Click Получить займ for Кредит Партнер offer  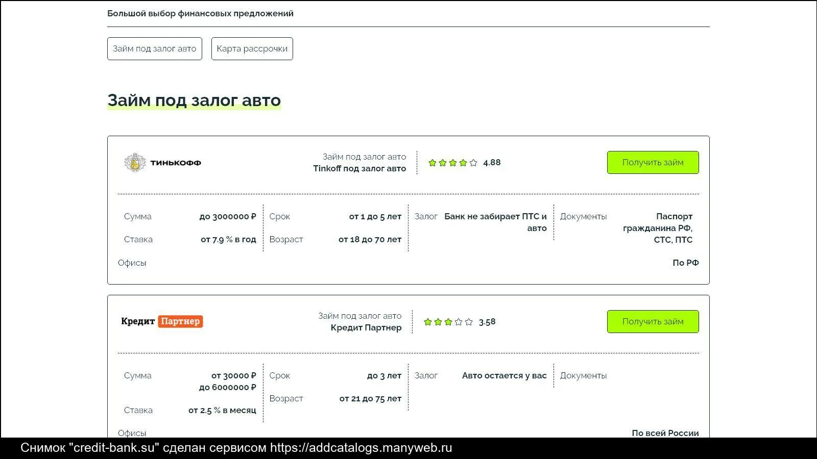tap(653, 321)
